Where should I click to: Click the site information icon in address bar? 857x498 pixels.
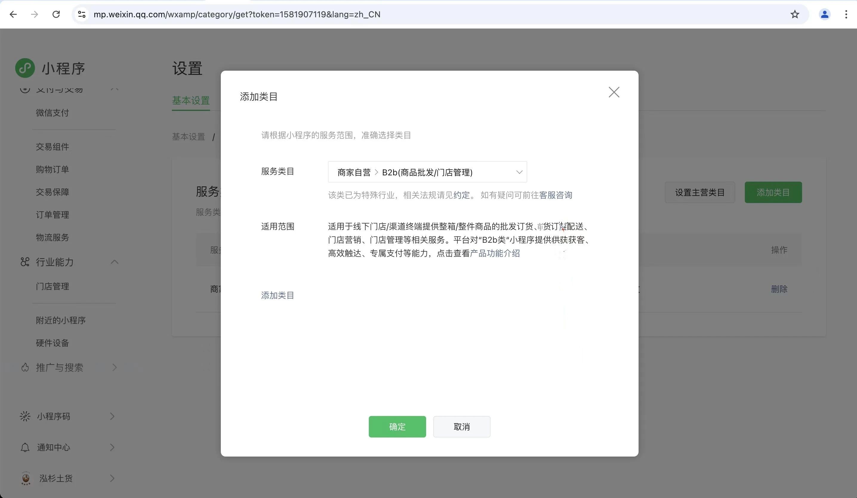[x=82, y=14]
